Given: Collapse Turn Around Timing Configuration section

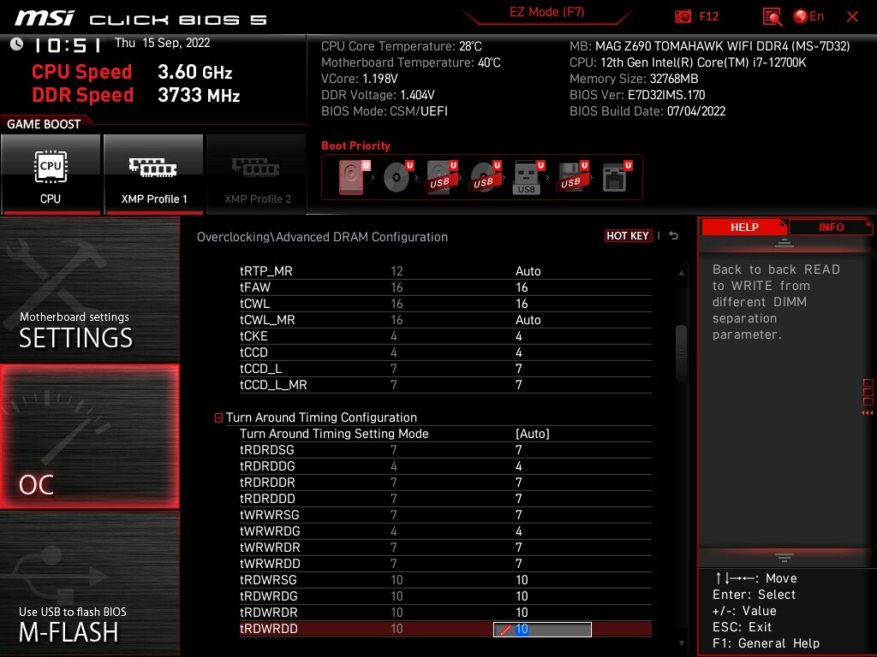Looking at the screenshot, I should (x=218, y=417).
